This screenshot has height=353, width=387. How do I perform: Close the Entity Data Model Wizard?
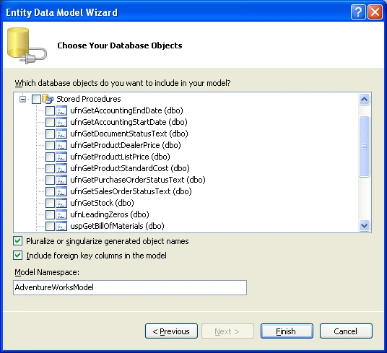click(375, 12)
